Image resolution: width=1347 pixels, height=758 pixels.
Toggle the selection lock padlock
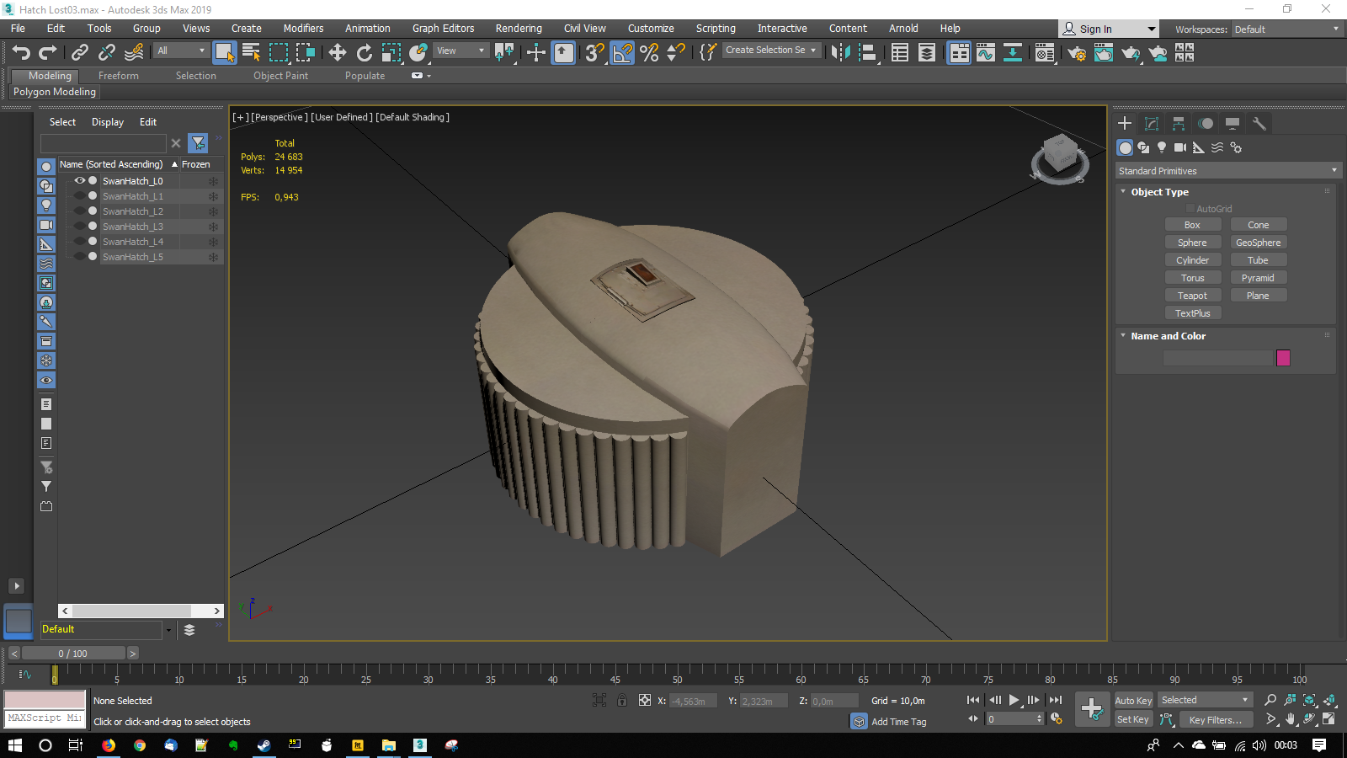pos(622,700)
